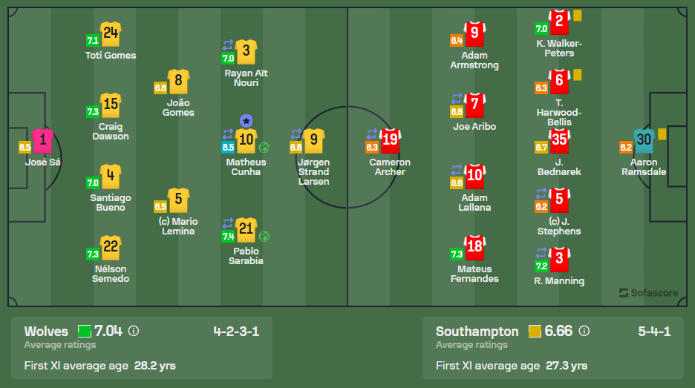This screenshot has width=695, height=388.
Task: Open José Sá's player profile
Action: (x=42, y=140)
